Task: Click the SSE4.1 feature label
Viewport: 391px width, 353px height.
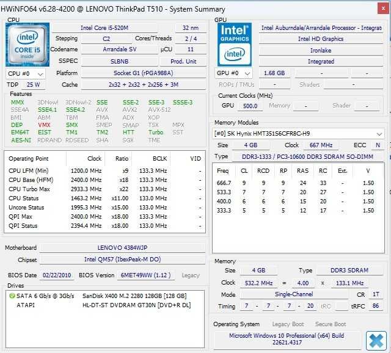Action: (x=48, y=110)
